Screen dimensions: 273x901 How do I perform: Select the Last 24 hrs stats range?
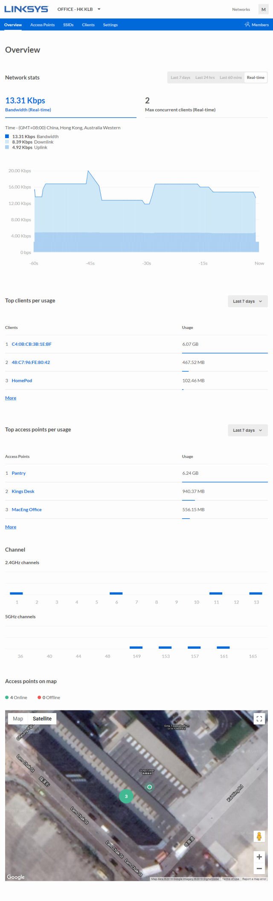pyautogui.click(x=205, y=78)
